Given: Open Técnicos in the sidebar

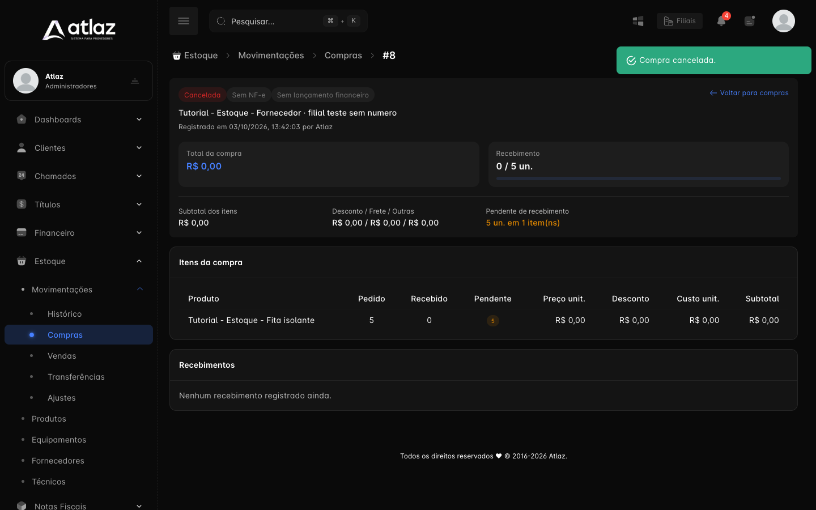Looking at the screenshot, I should tap(49, 482).
